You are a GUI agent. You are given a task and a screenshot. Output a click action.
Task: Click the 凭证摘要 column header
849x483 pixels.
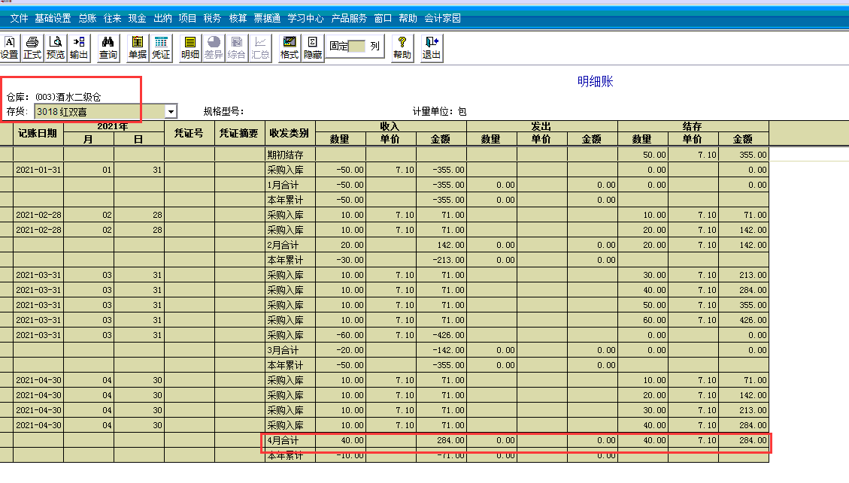pyautogui.click(x=239, y=133)
